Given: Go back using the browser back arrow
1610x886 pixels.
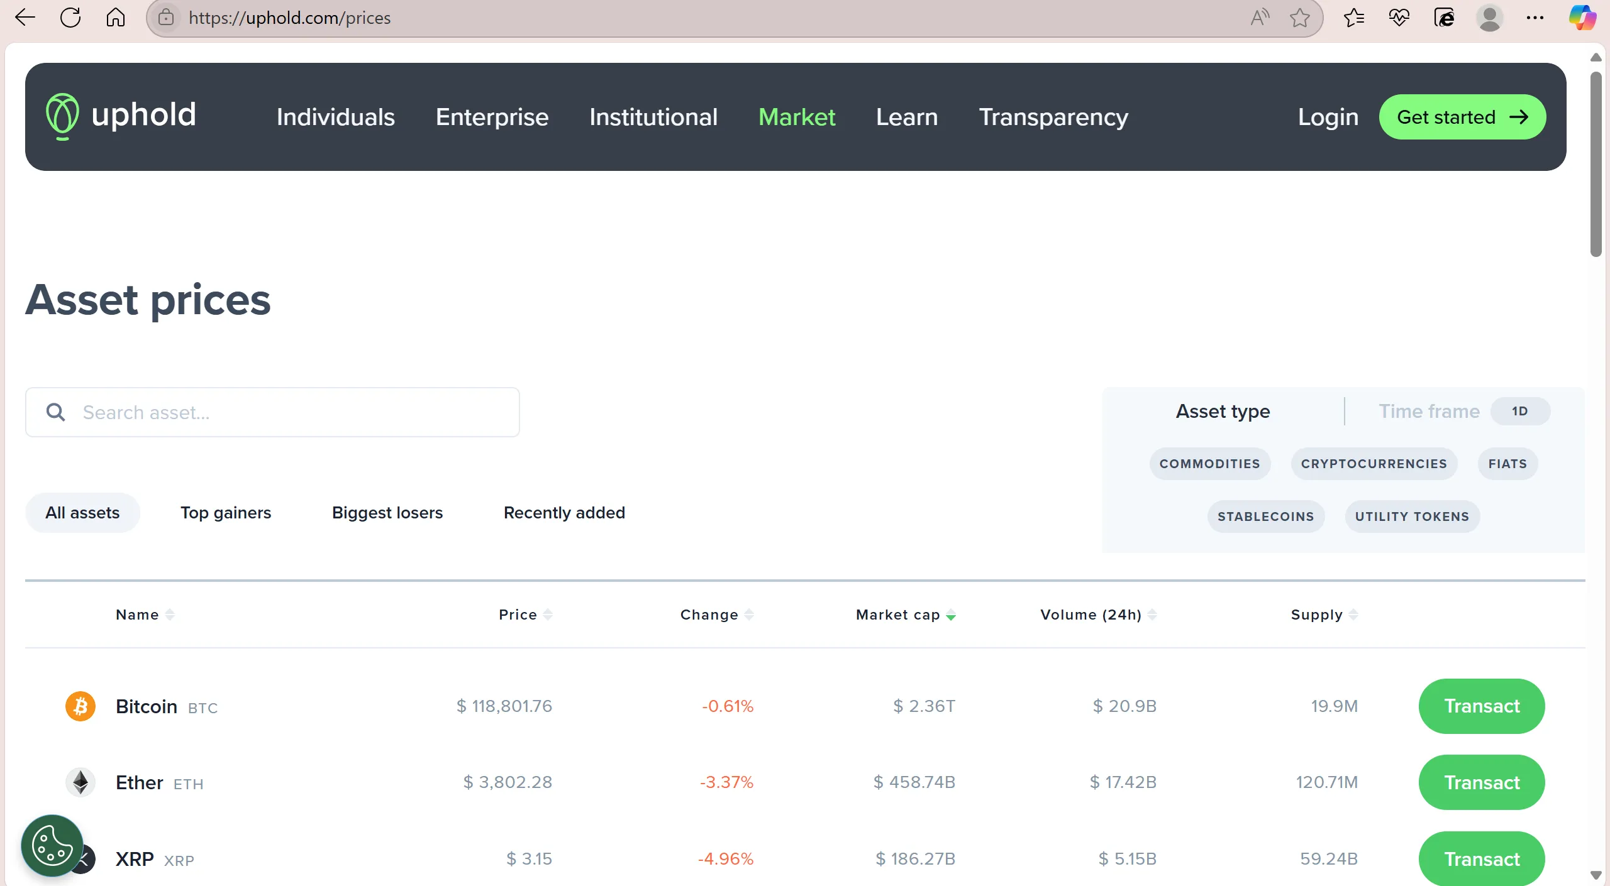Looking at the screenshot, I should 25,18.
